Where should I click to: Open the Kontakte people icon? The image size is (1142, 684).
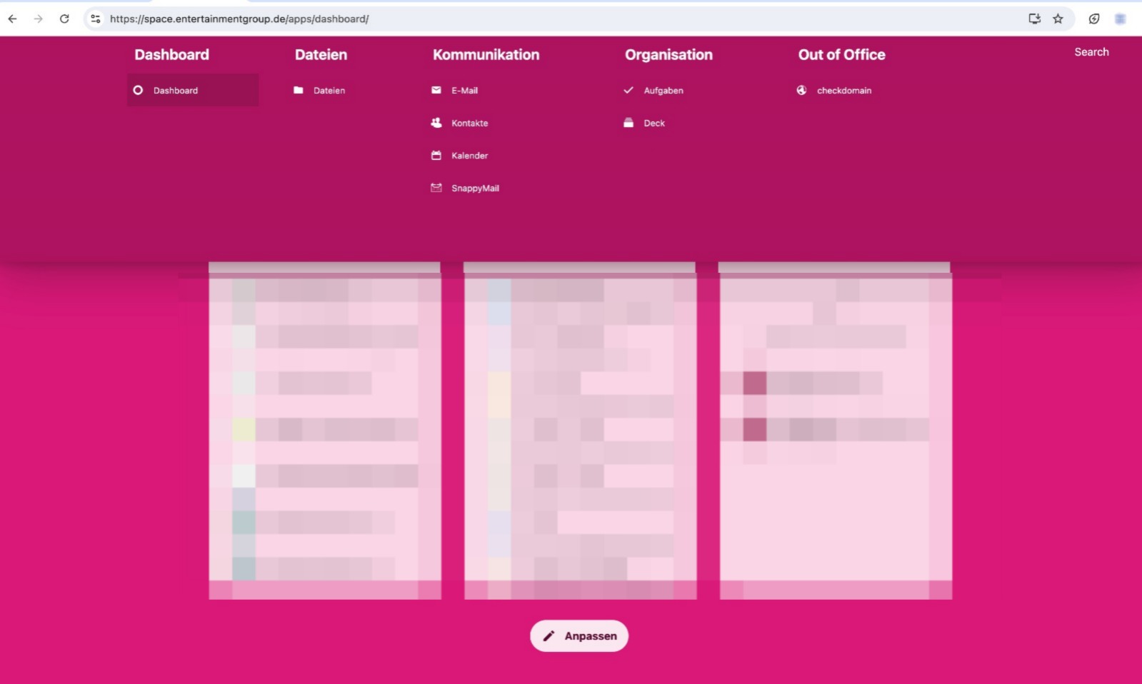(436, 123)
